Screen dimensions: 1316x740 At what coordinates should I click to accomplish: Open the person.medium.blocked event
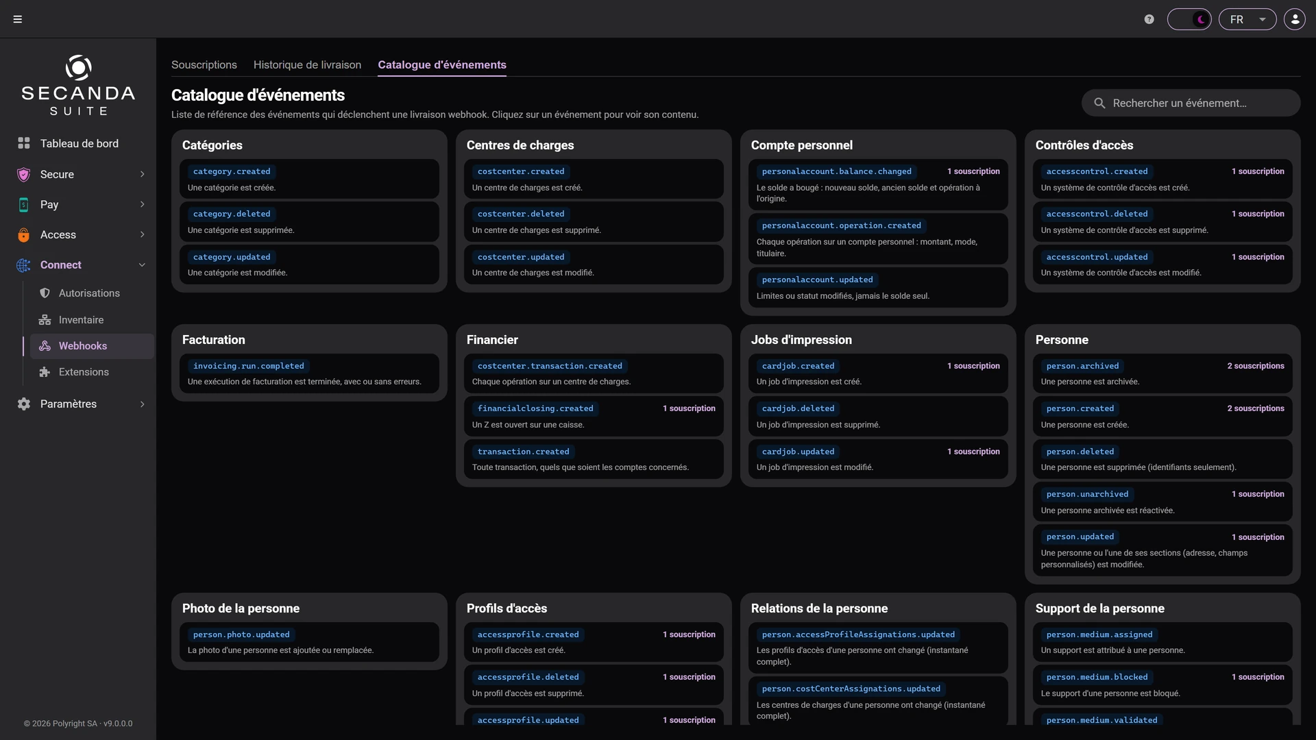1162,684
